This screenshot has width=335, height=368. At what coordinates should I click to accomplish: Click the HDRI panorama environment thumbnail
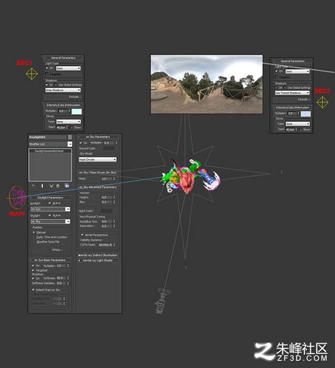[x=207, y=84]
